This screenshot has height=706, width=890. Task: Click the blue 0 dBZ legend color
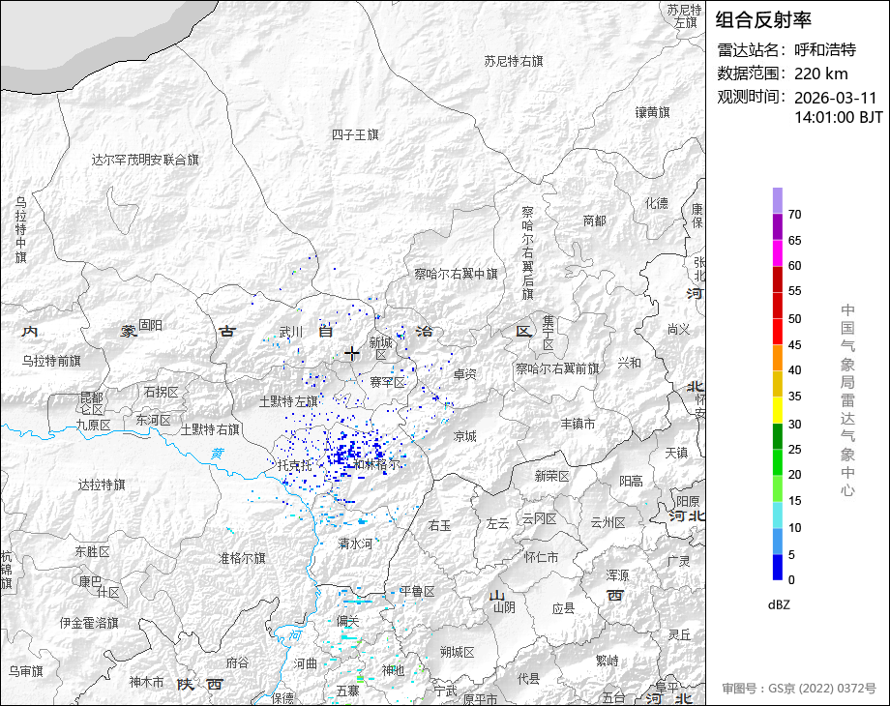(778, 567)
